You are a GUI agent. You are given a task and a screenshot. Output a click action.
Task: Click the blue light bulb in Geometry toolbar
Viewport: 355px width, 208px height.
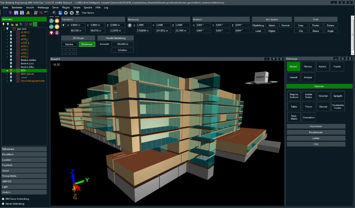(x=8, y=24)
